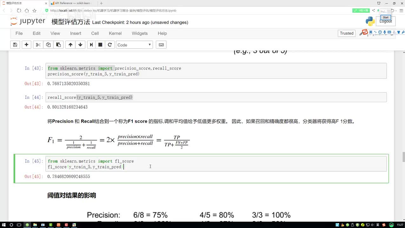This screenshot has width=405, height=228.
Task: Save and checkpoint the notebook
Action: pos(15,45)
